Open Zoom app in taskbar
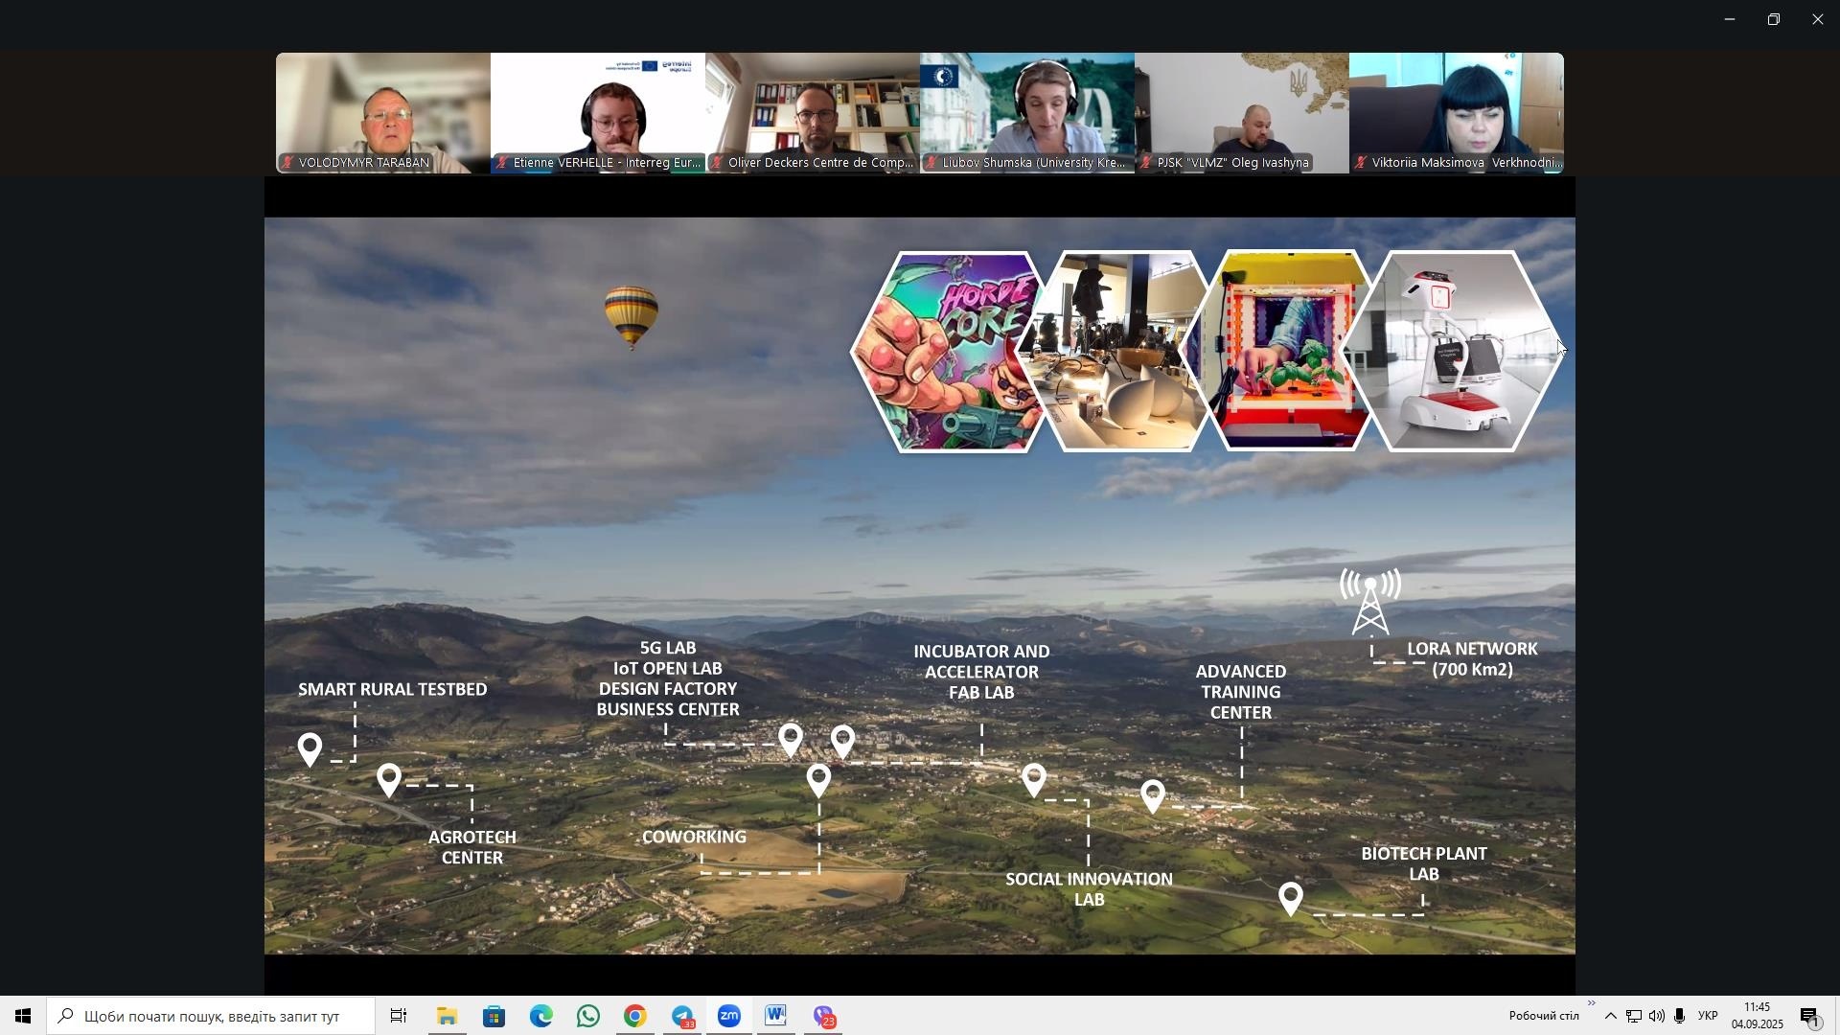This screenshot has width=1840, height=1035. tap(729, 1017)
